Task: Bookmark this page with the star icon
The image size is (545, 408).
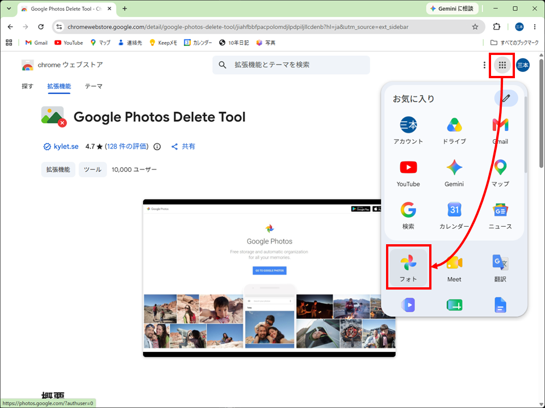Action: pyautogui.click(x=475, y=27)
